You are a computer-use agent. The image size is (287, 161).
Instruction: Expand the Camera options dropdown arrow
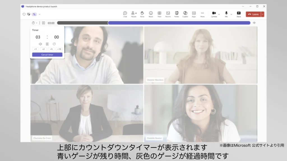tap(219, 14)
